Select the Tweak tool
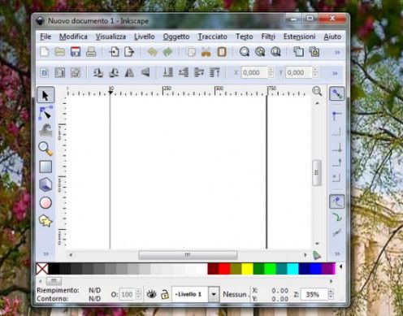403x316 pixels. [x=45, y=130]
